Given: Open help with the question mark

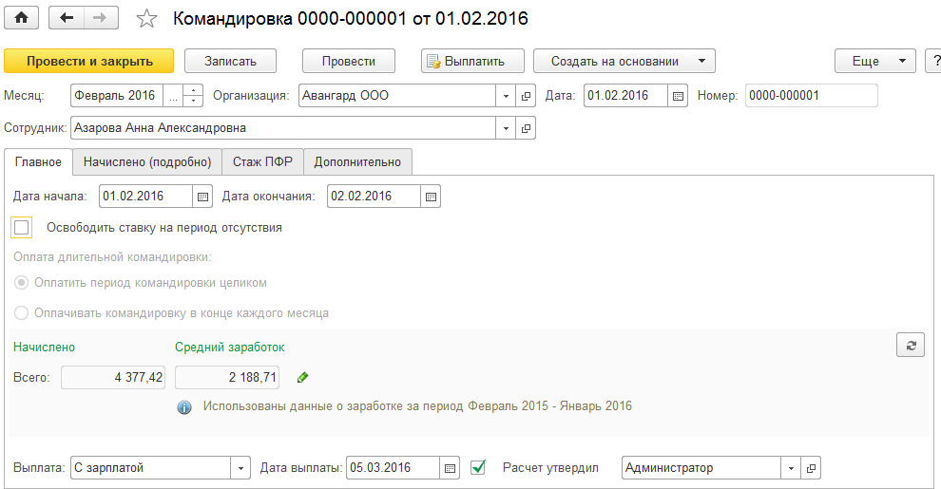Looking at the screenshot, I should (x=933, y=61).
